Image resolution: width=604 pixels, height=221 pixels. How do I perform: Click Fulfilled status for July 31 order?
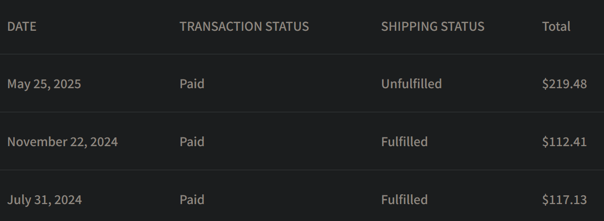click(404, 200)
